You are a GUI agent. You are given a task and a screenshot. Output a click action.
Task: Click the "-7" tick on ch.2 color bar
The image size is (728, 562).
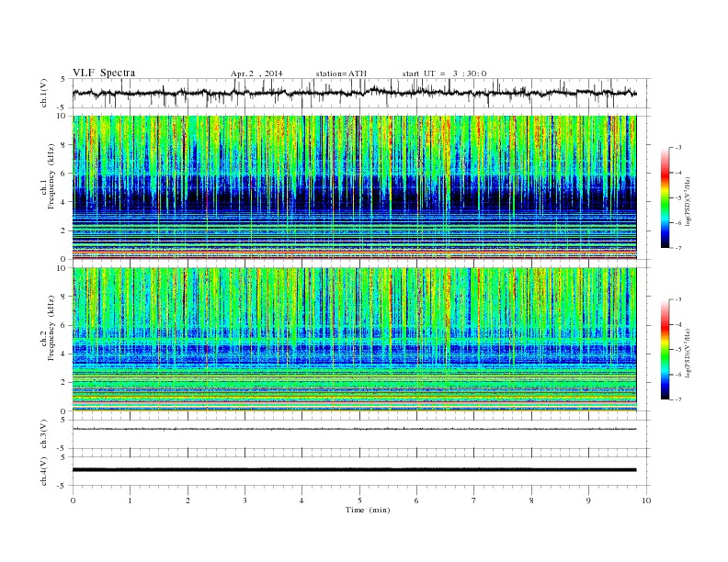[x=678, y=399]
